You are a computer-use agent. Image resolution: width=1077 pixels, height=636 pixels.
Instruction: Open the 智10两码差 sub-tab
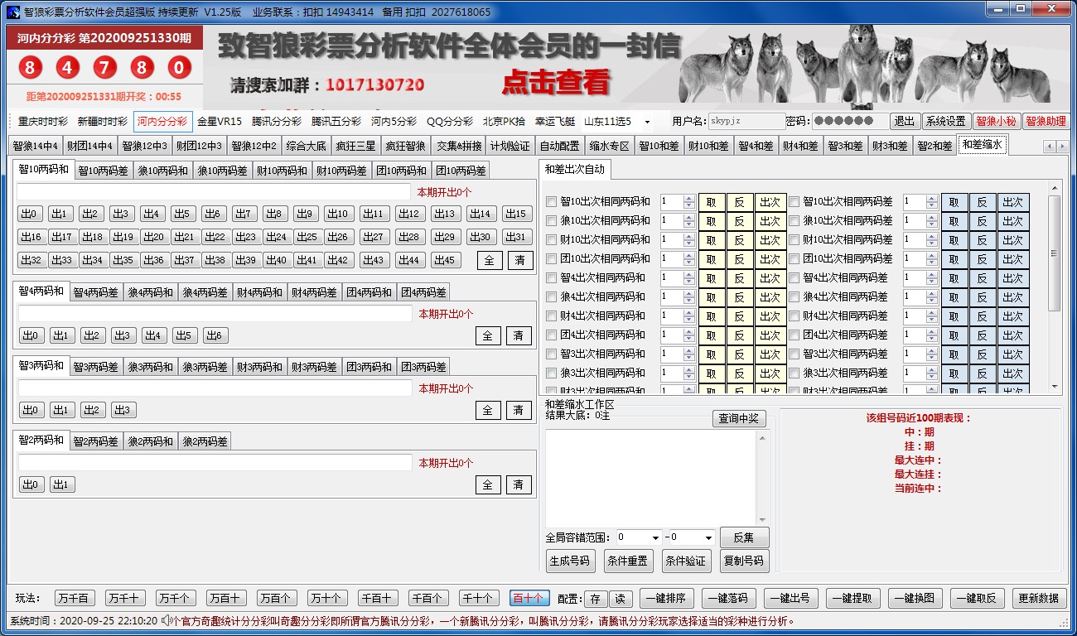(104, 171)
